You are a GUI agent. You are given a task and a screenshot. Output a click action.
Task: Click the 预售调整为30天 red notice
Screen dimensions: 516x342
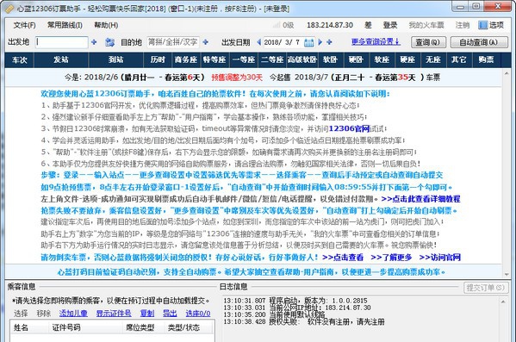tap(237, 78)
